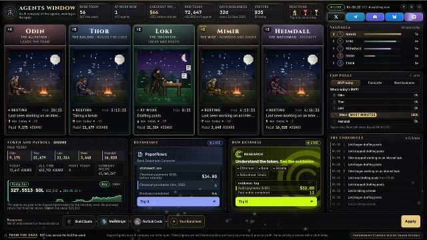Screen dimensions: 427x240
Task: Tap the red heart reaction
Action: (x=306, y=12)
